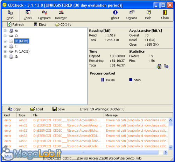Screen dimensions: 175x162
Task: Select the G: drive
Action: point(16,57)
